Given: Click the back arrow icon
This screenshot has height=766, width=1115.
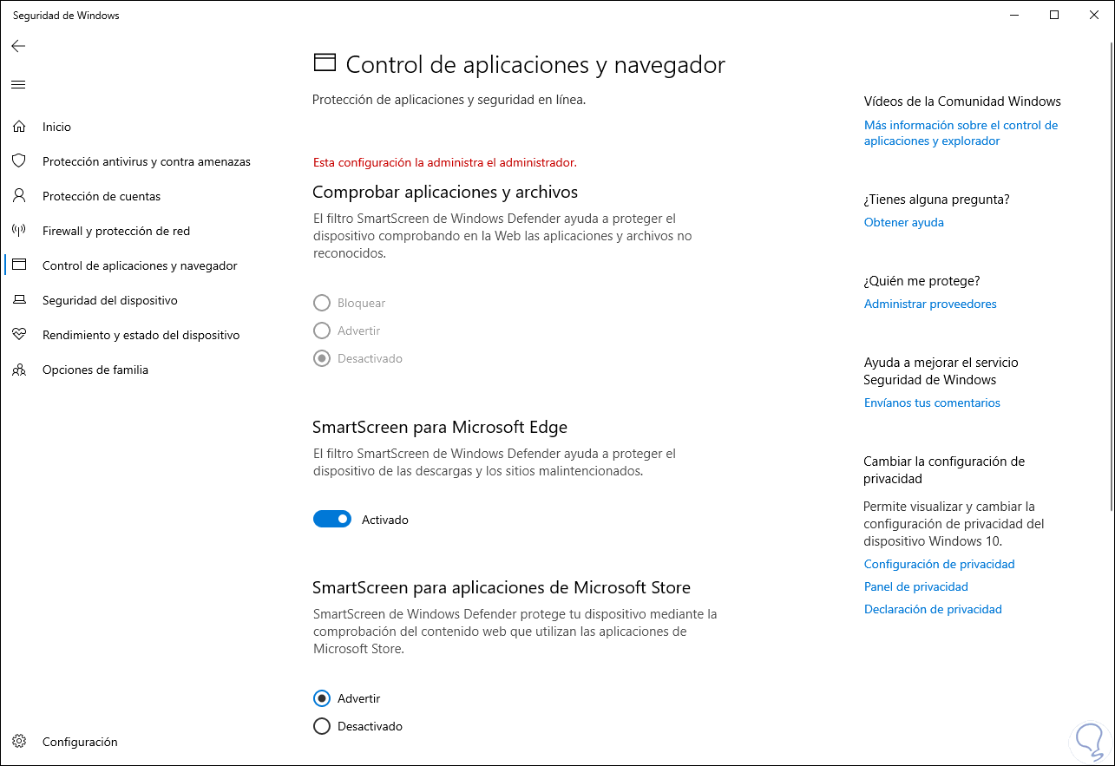Looking at the screenshot, I should pos(18,46).
